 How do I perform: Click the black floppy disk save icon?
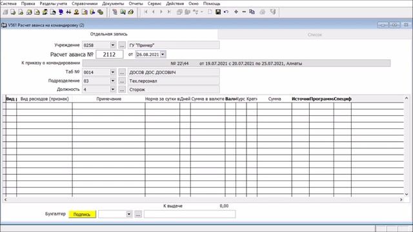(x=218, y=12)
